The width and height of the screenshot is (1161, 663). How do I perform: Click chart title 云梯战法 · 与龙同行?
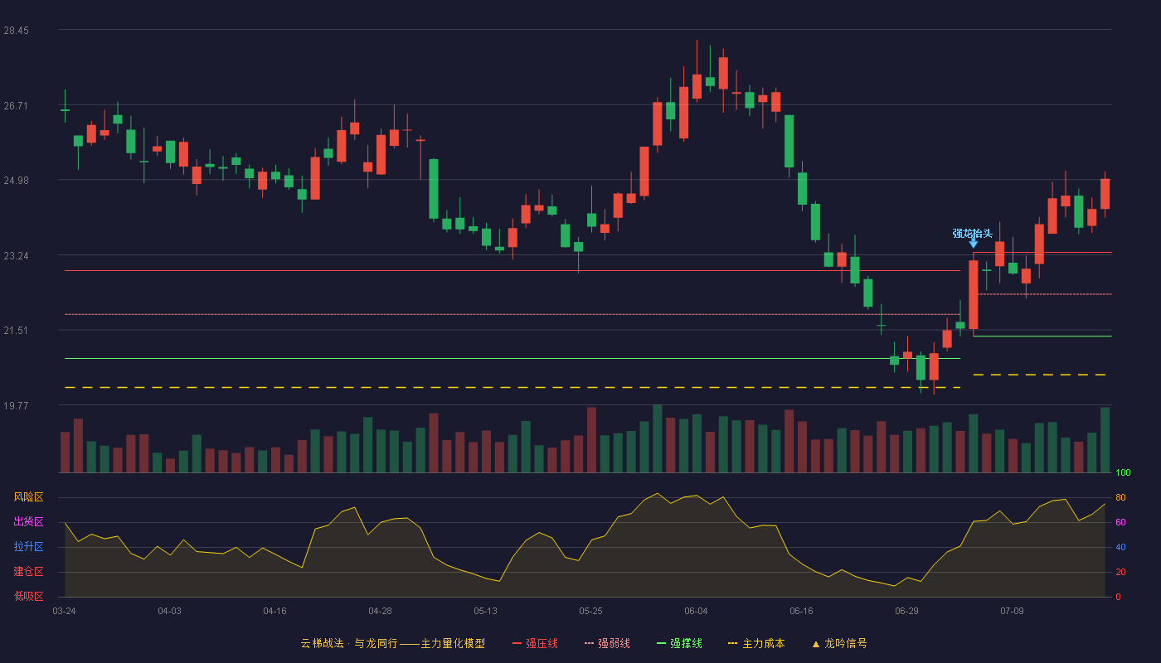pos(349,643)
